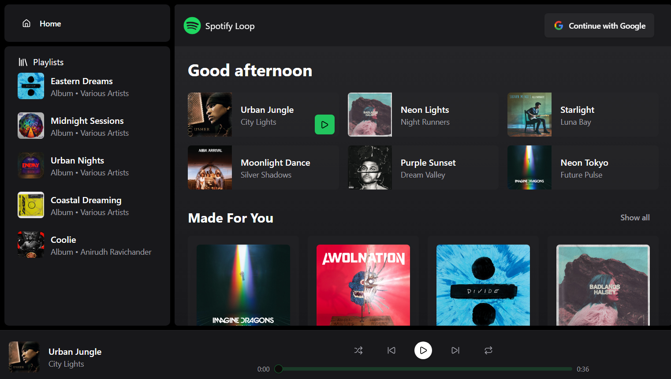Open the AWOLNATION album cover
Screen dimensions: 671x379
[363, 285]
